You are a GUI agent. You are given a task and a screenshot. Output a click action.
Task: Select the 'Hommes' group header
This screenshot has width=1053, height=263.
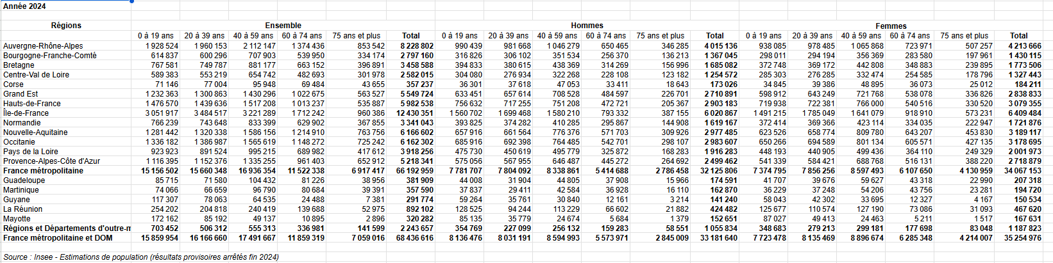coord(587,26)
